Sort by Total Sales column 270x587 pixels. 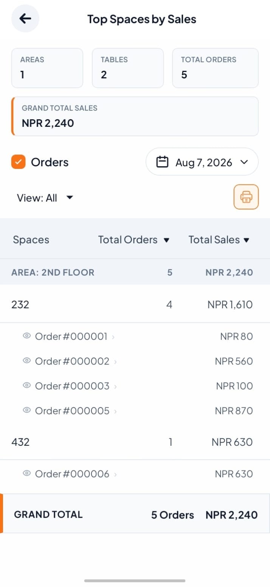pos(219,240)
